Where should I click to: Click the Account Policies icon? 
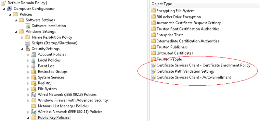pyautogui.click(x=34, y=54)
